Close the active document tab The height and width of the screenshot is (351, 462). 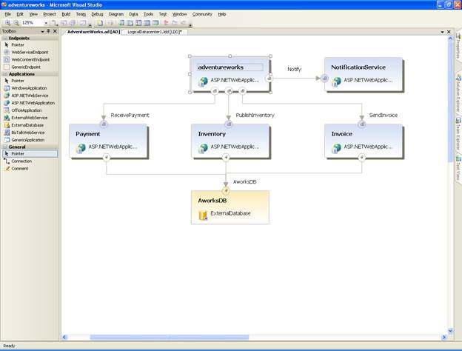coord(449,32)
